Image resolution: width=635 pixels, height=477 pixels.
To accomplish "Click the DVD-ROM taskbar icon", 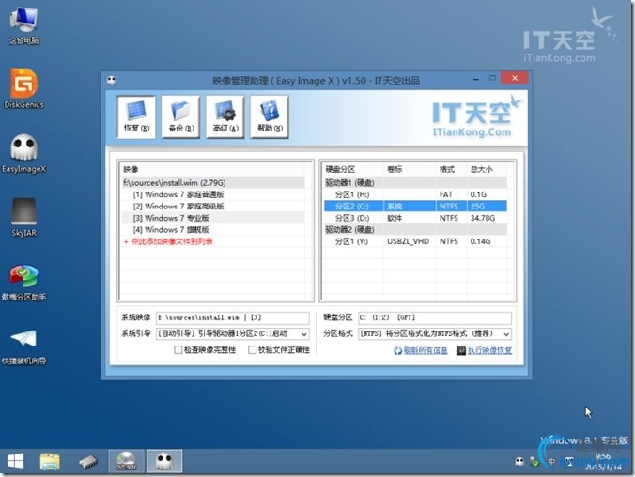I will [x=127, y=461].
